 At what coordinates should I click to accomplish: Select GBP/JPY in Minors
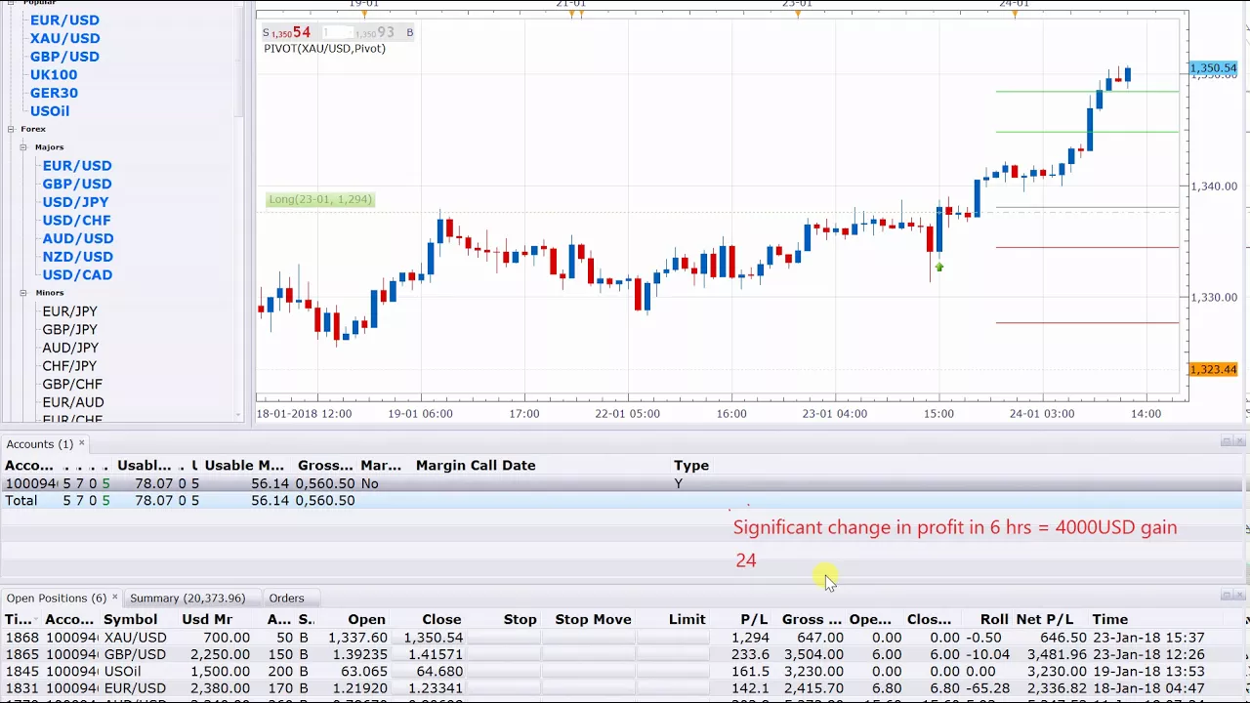tap(69, 329)
